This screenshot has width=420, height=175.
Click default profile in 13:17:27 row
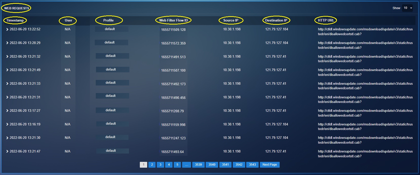(111, 110)
